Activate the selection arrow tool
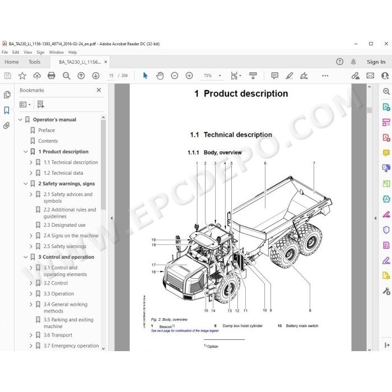Image resolution: width=392 pixels, height=392 pixels. coord(145,76)
